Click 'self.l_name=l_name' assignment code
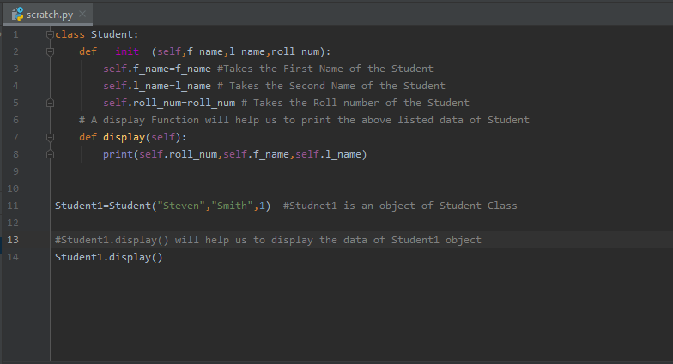The width and height of the screenshot is (673, 364). click(156, 86)
